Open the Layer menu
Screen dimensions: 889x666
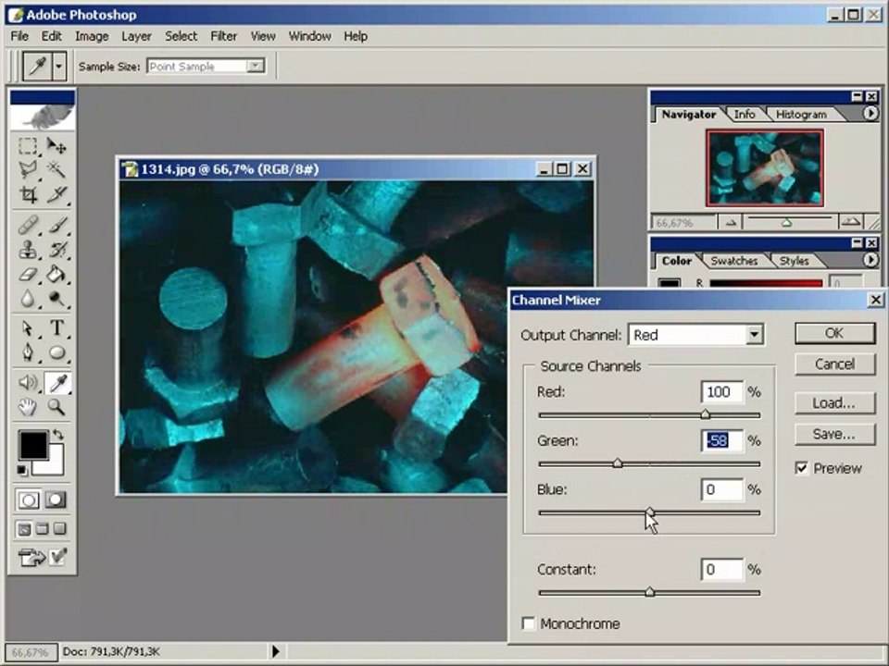(x=136, y=36)
